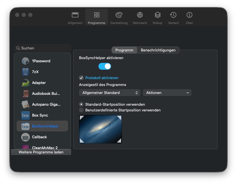Click the galaxy screen position preview

click(100, 129)
